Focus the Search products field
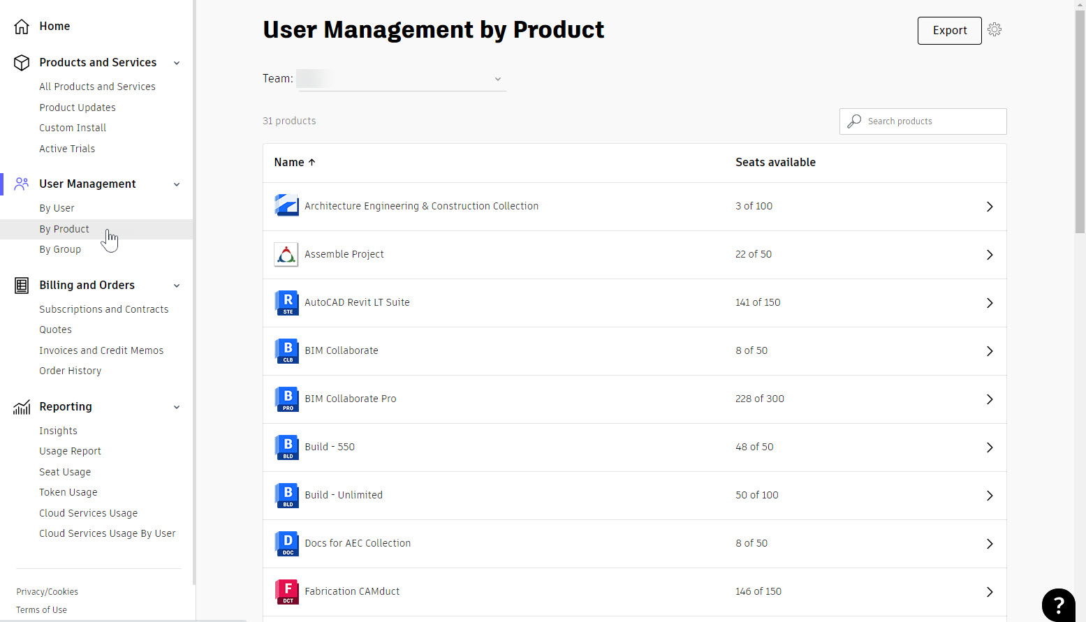Screen dimensions: 1086x622 click(x=923, y=121)
